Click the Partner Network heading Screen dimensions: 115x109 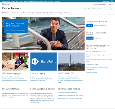coord(12,8)
